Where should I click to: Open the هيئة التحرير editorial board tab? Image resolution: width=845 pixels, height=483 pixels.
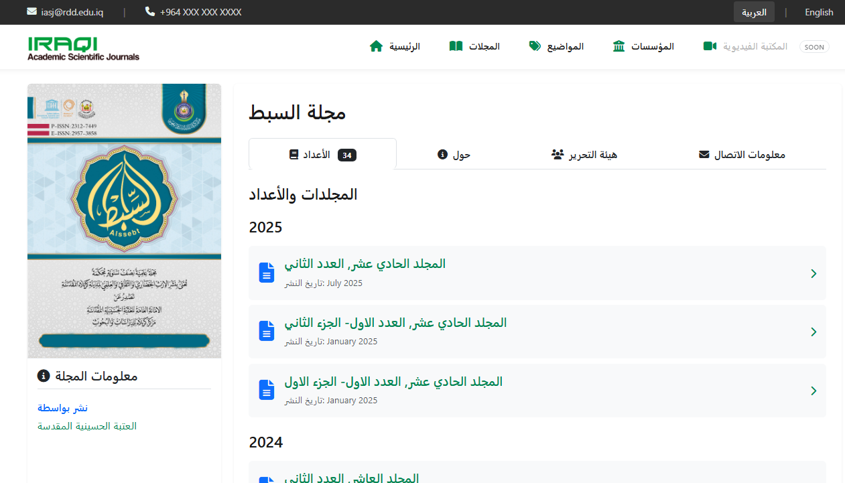583,154
